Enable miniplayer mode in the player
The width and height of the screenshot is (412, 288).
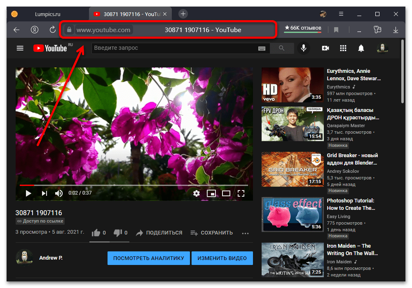click(211, 193)
